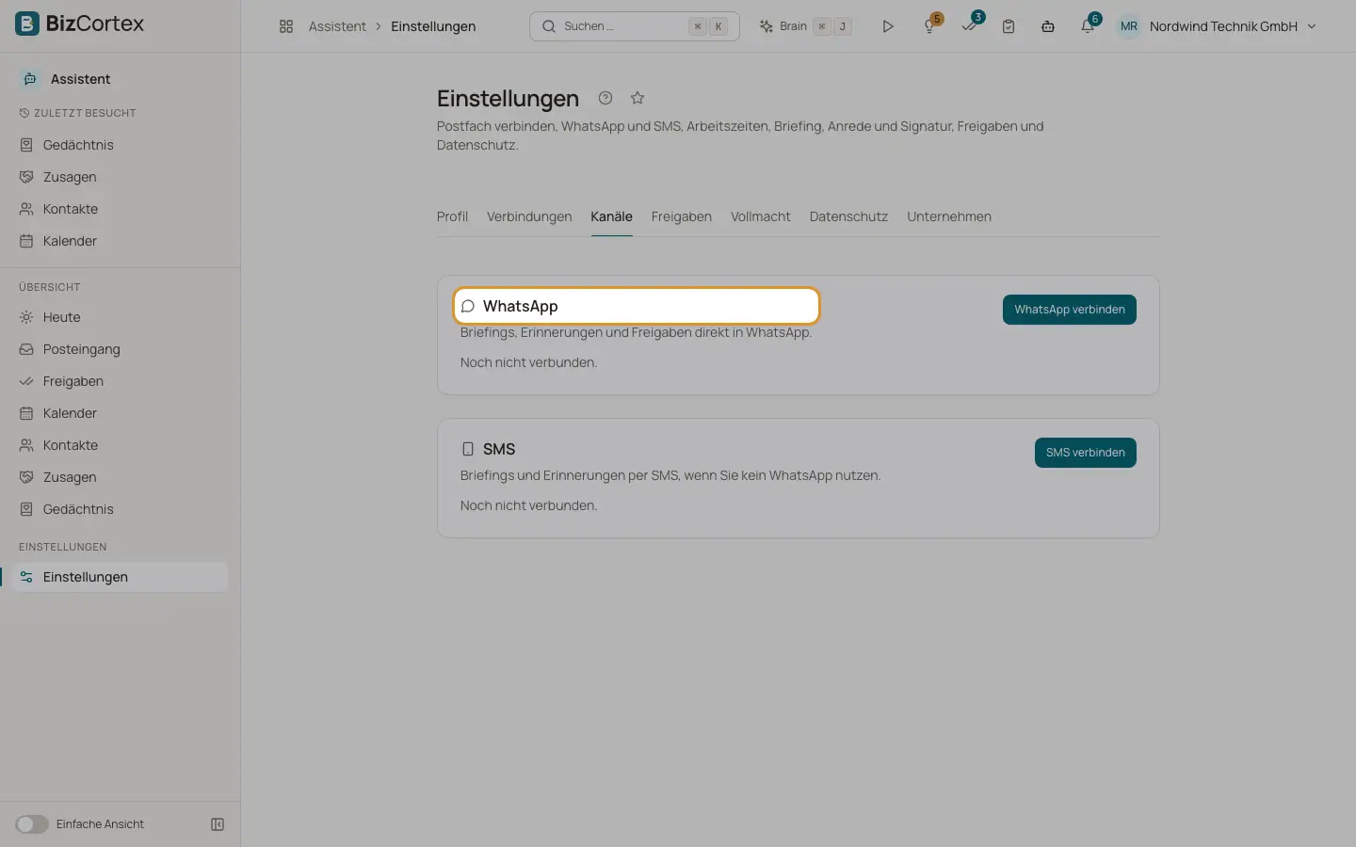Viewport: 1356px width, 847px height.
Task: Open Heute in the Übersicht section
Action: (x=121, y=317)
